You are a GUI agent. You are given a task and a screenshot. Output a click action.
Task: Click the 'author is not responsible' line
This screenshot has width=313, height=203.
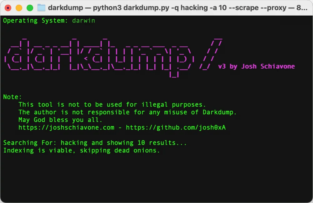[x=127, y=112]
